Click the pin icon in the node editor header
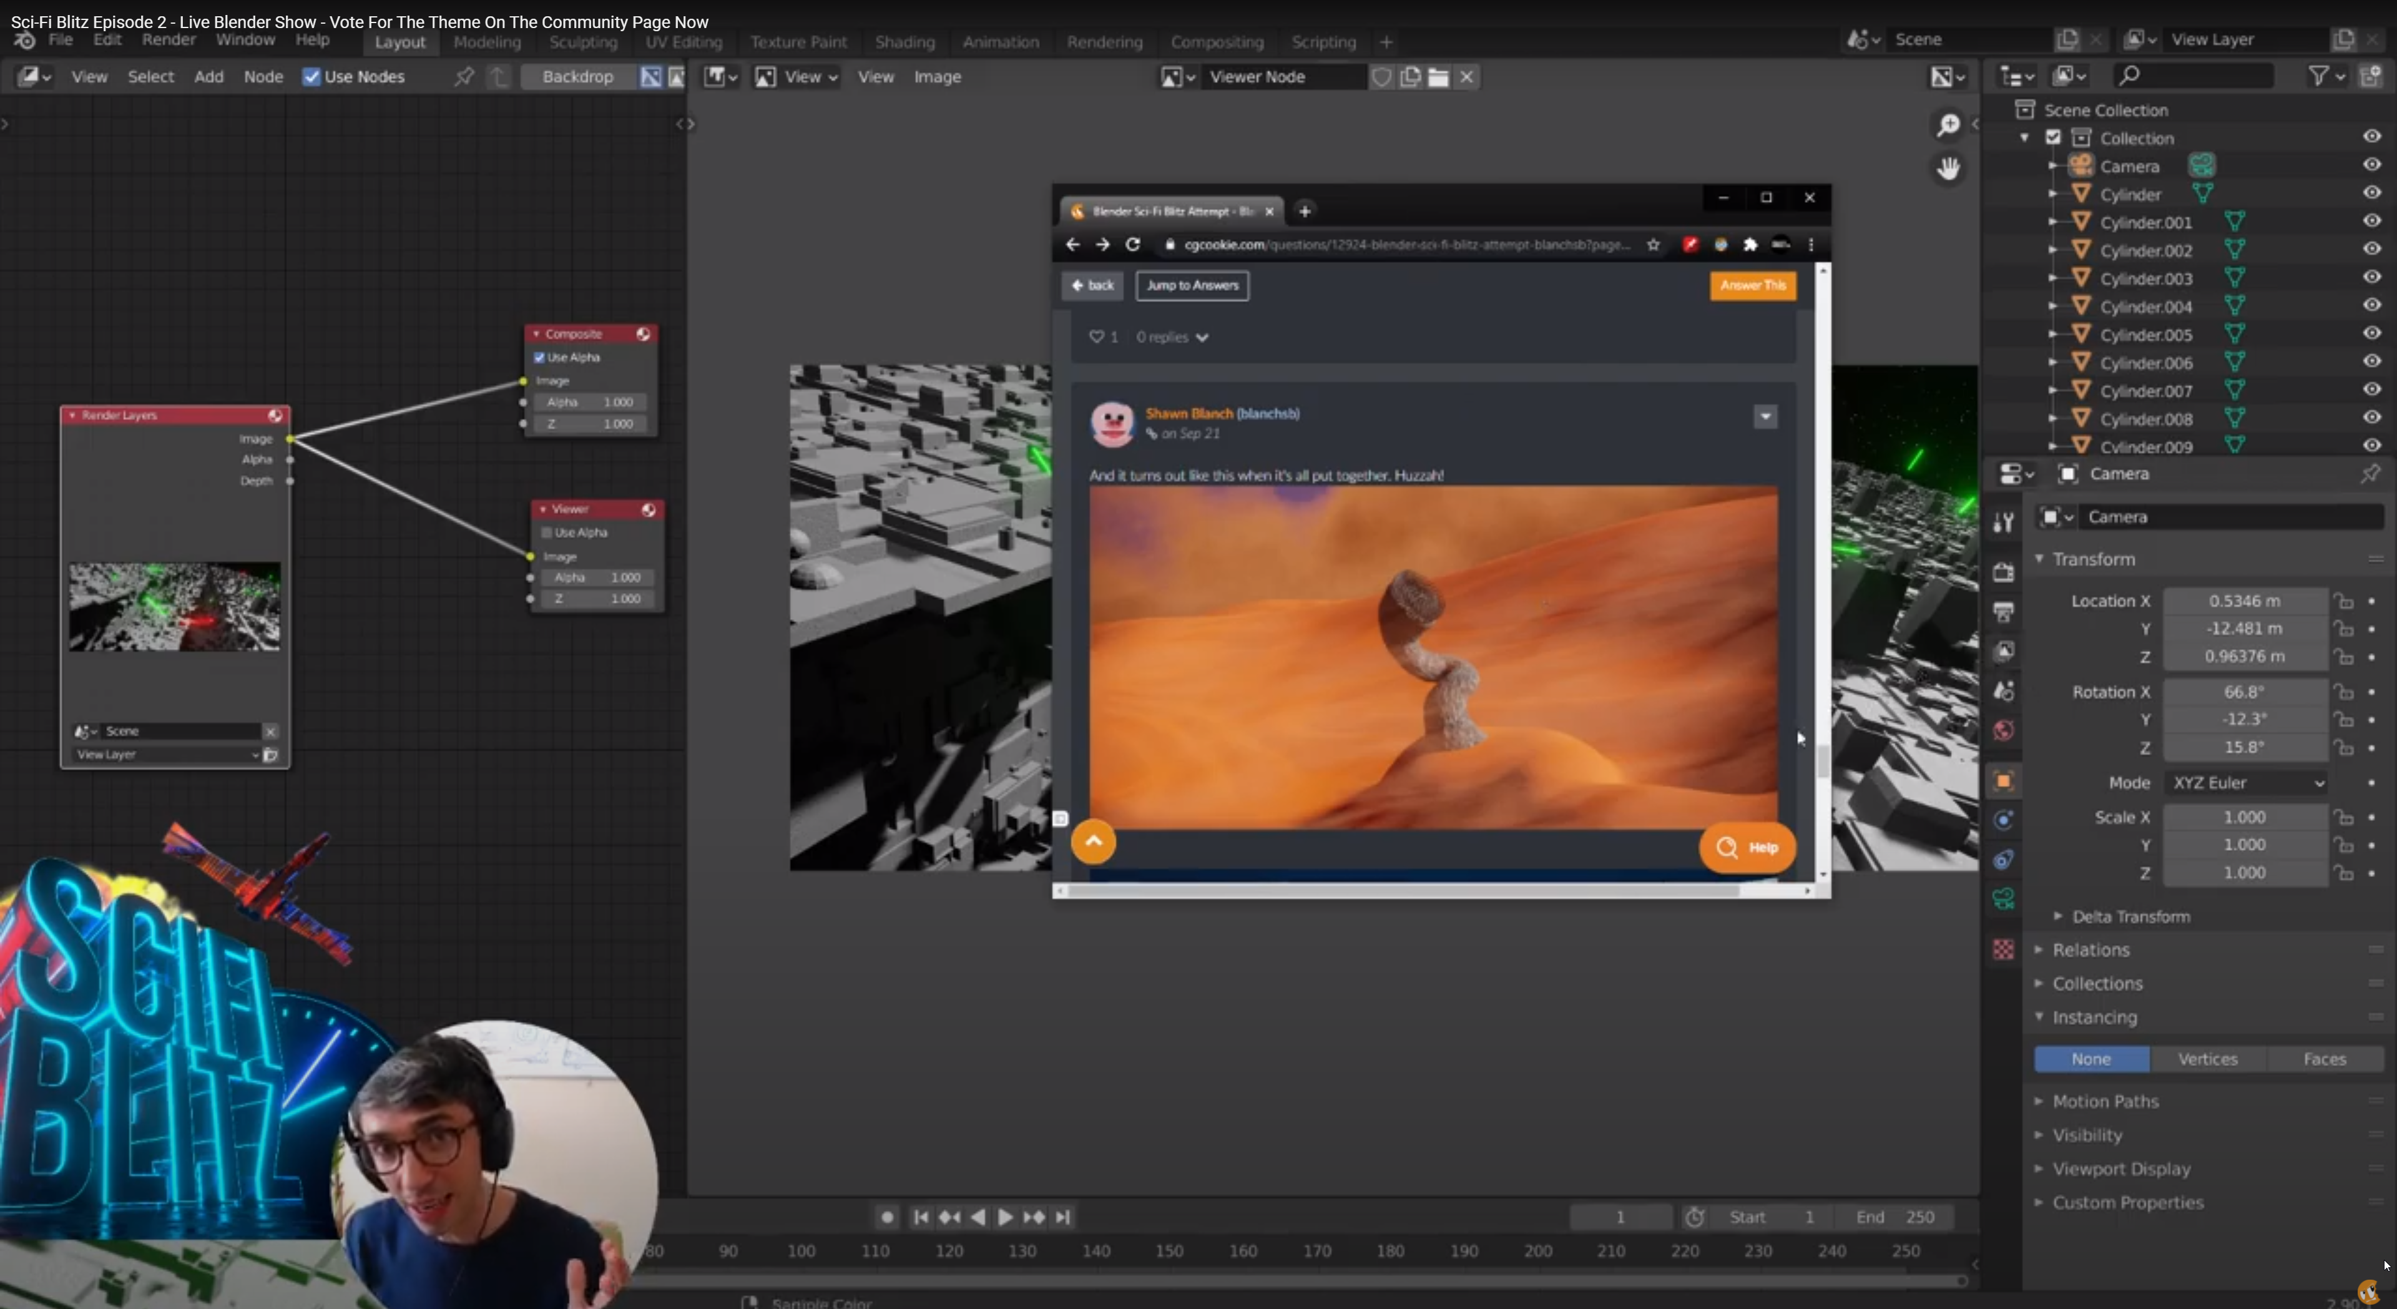This screenshot has height=1309, width=2397. coord(463,77)
